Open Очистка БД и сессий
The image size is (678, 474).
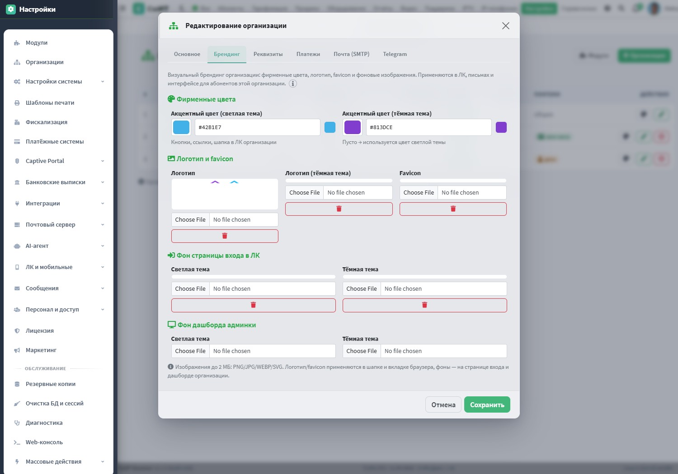point(58,404)
